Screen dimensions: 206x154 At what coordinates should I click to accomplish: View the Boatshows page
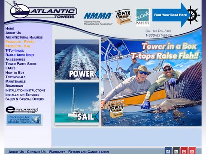pos(14,86)
